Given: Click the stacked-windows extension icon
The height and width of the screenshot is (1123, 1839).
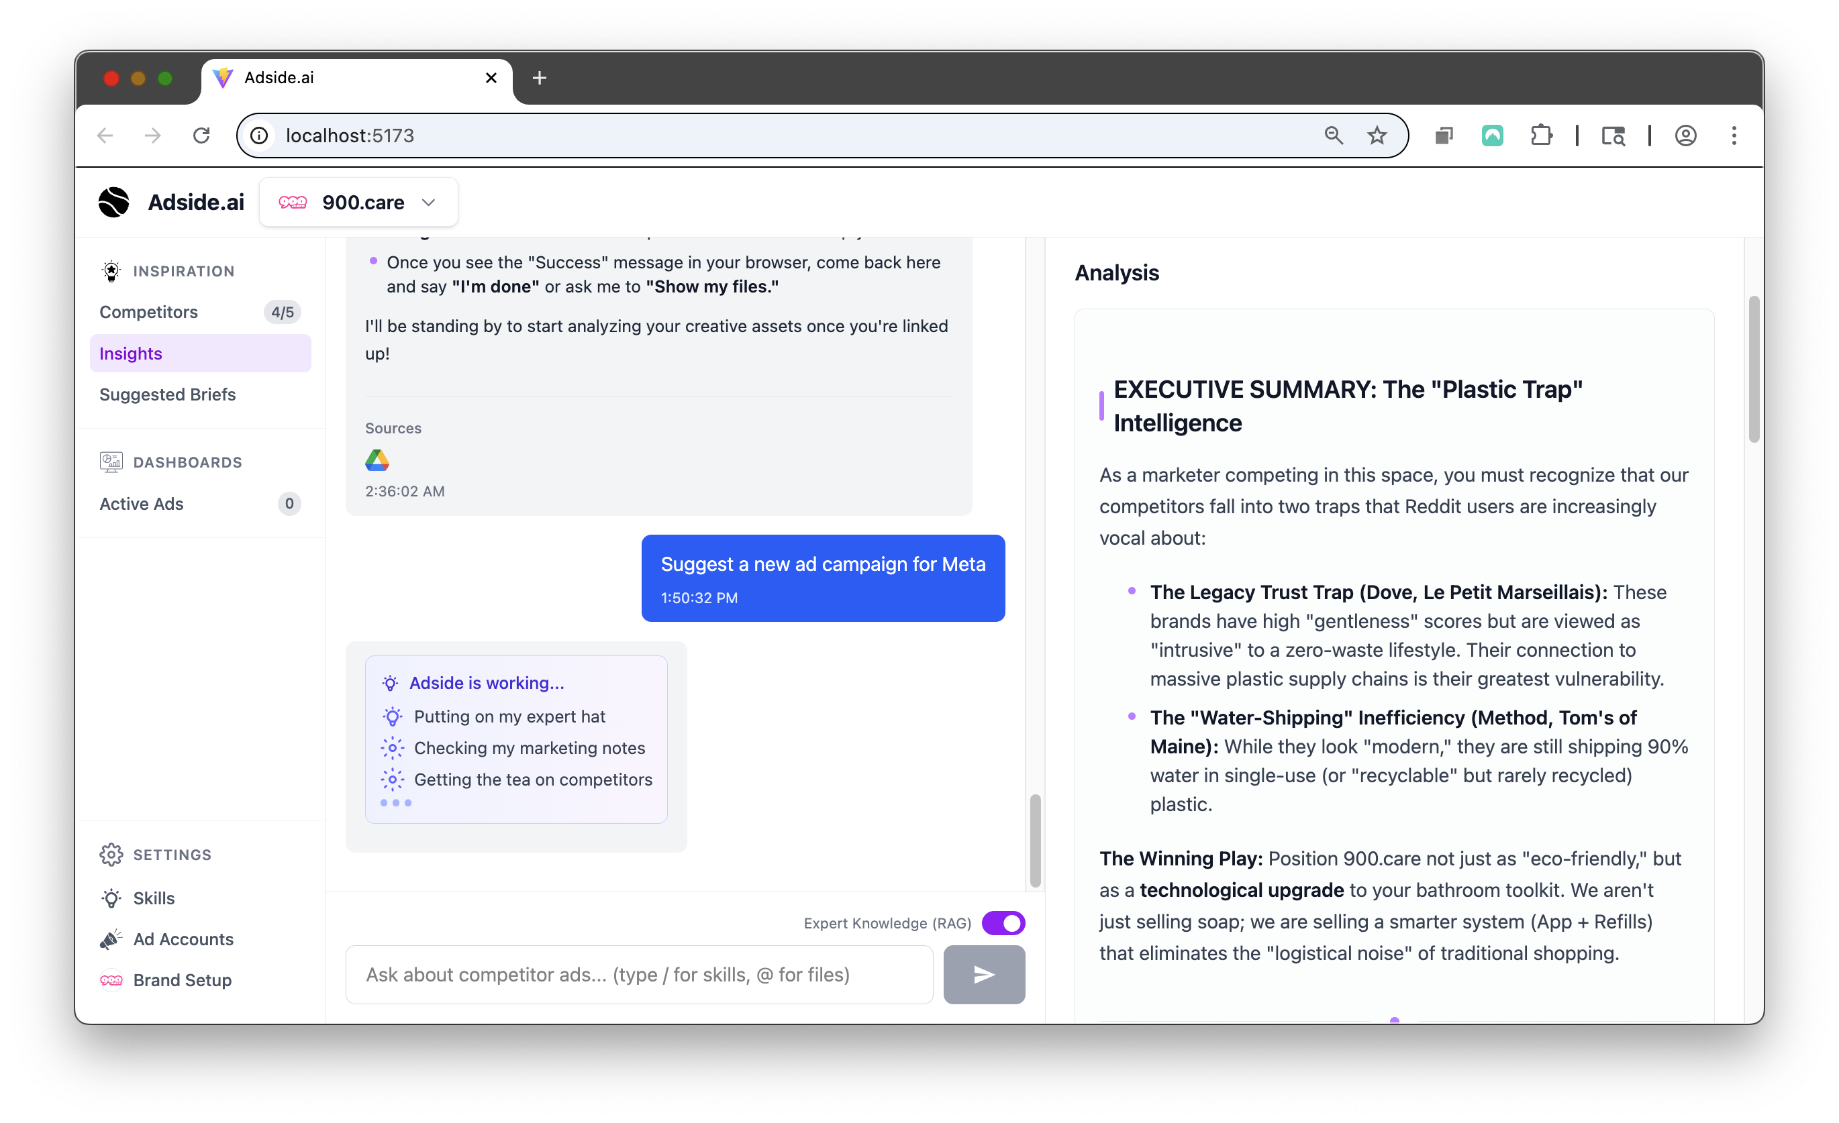Looking at the screenshot, I should (x=1444, y=136).
